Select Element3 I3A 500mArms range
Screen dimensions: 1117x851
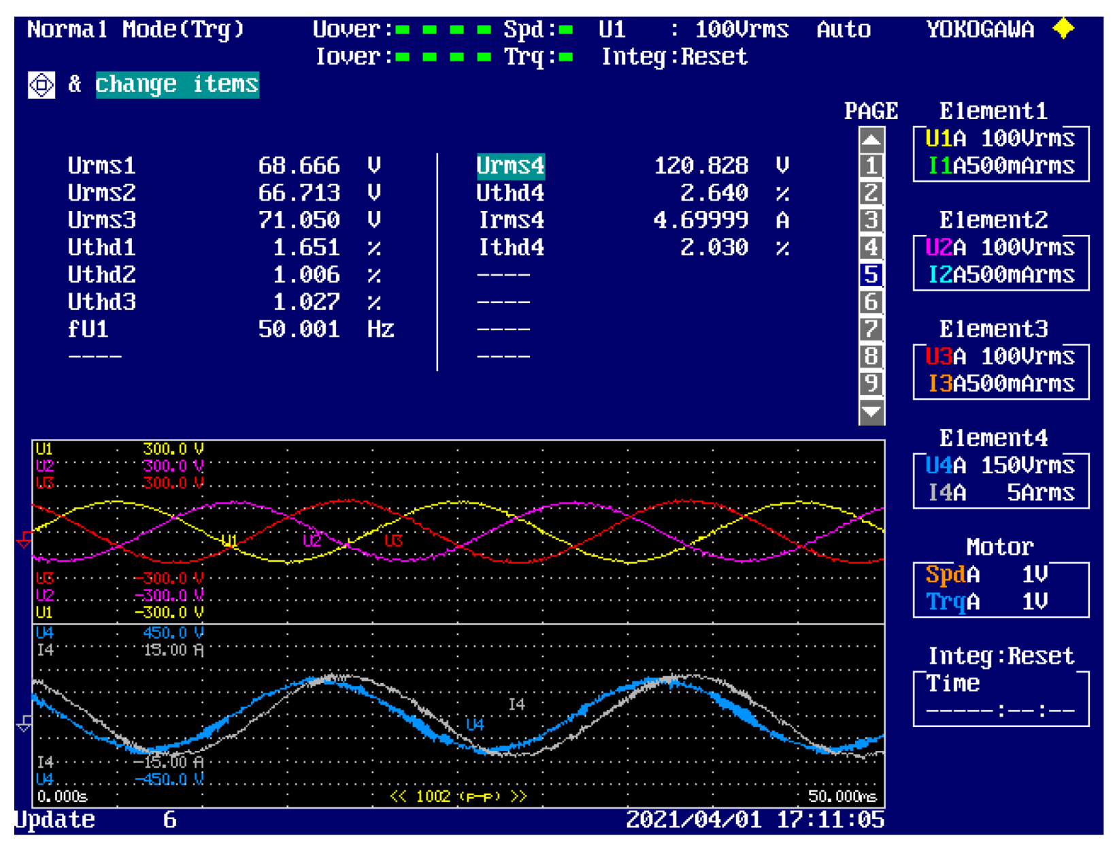tap(1001, 384)
